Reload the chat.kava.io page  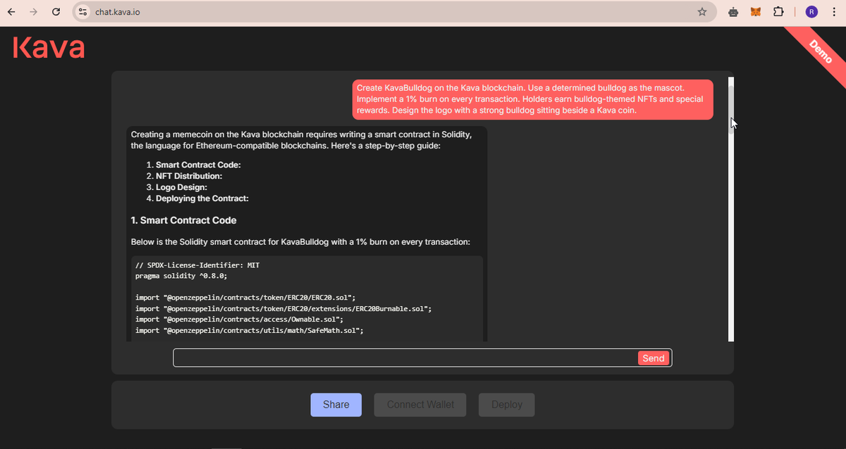56,11
